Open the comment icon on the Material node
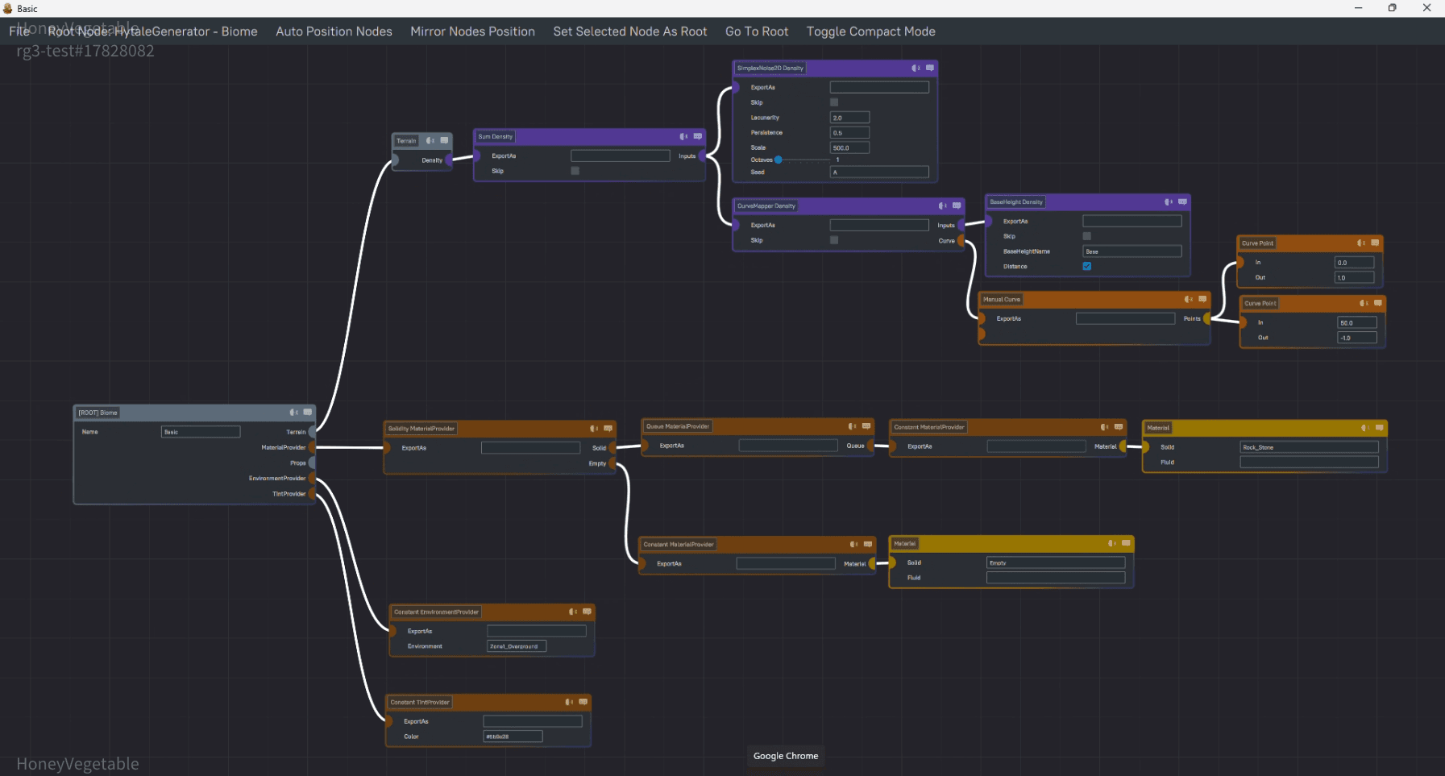Image resolution: width=1445 pixels, height=776 pixels. [x=1378, y=428]
